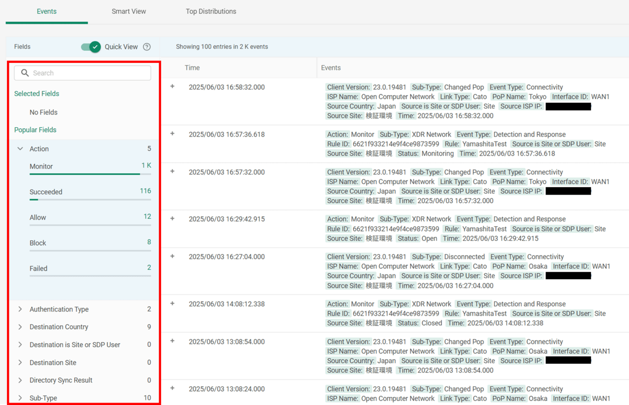
Task: Click the Selected Fields heading
Action: (37, 94)
